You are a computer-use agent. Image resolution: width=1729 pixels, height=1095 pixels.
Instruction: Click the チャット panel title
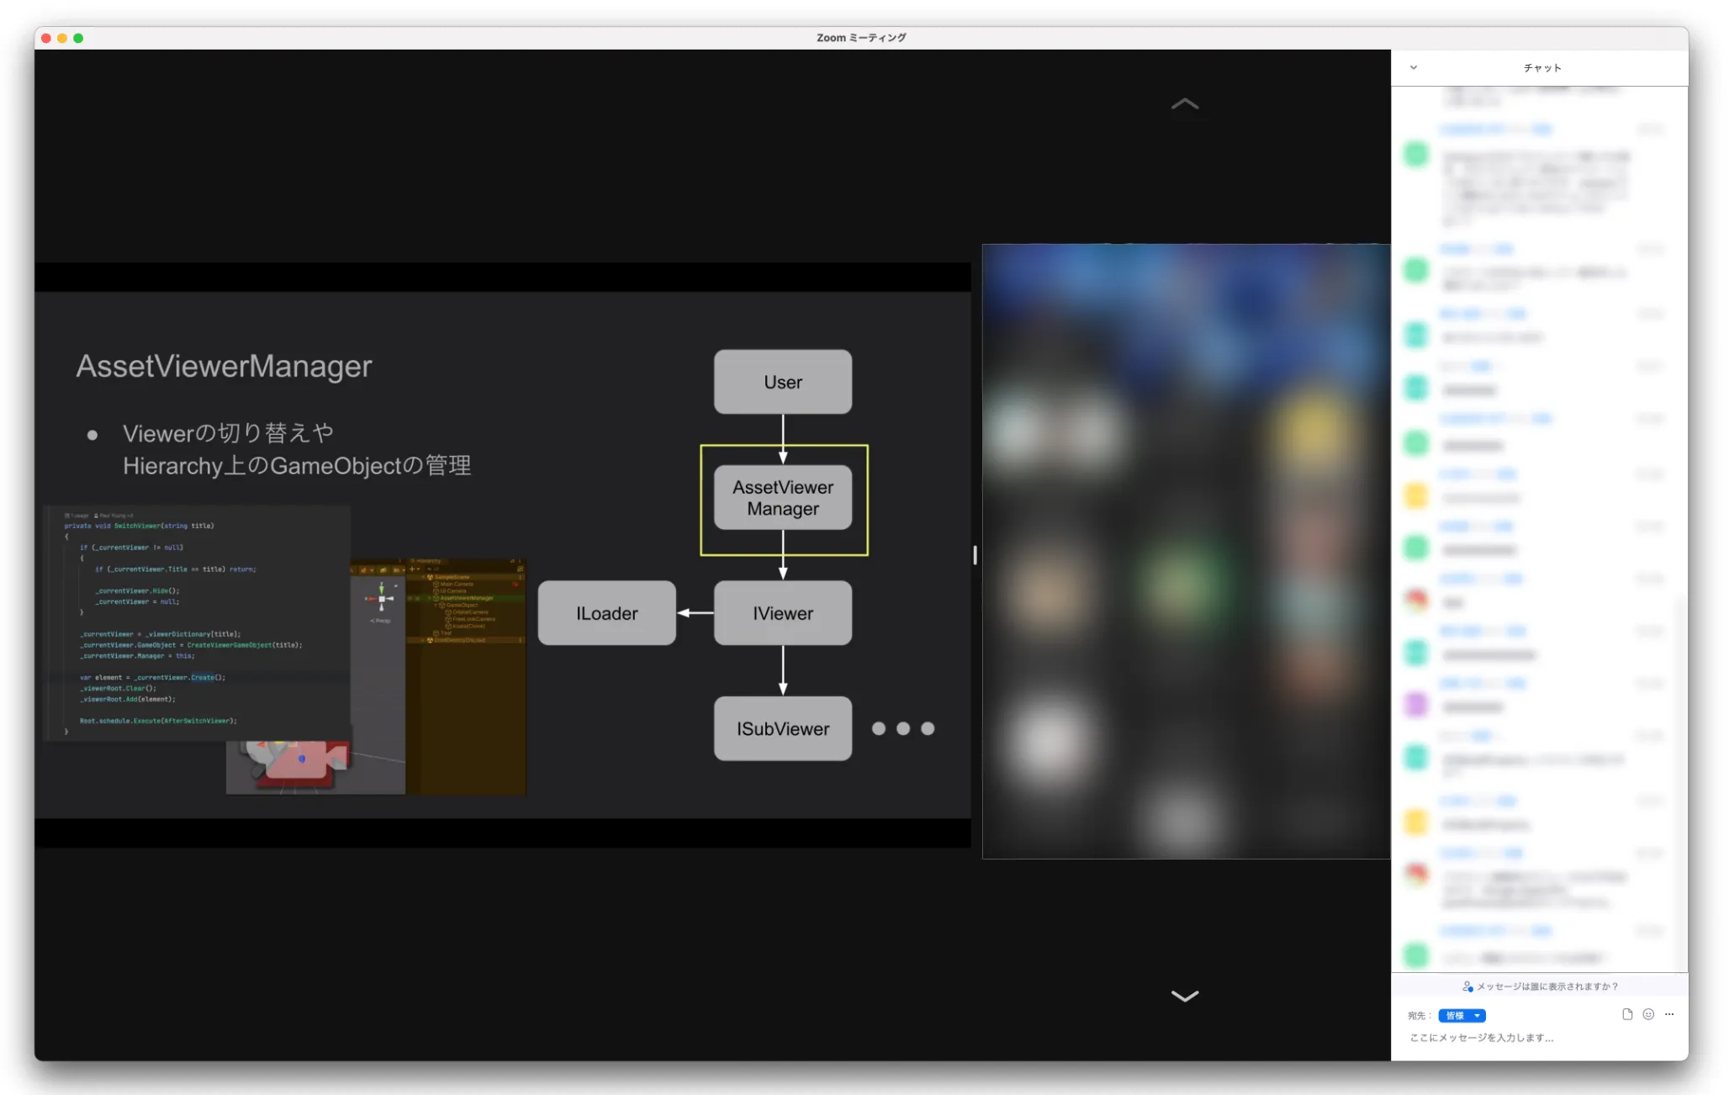[x=1541, y=67]
